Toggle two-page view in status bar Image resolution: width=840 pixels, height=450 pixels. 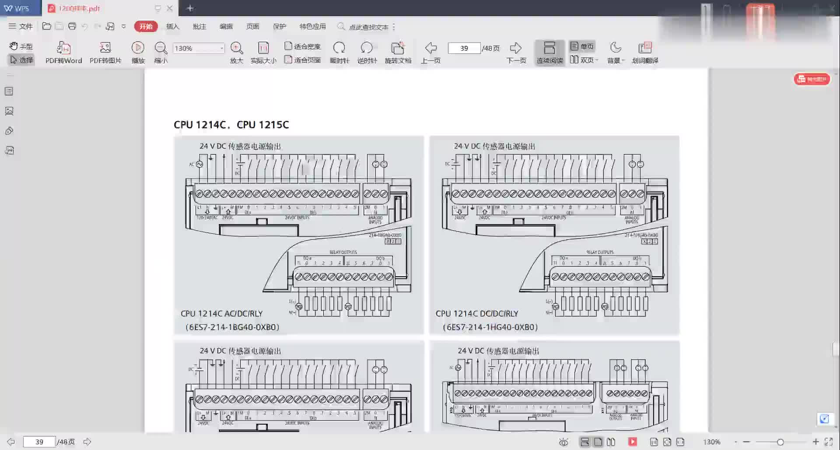(x=611, y=442)
